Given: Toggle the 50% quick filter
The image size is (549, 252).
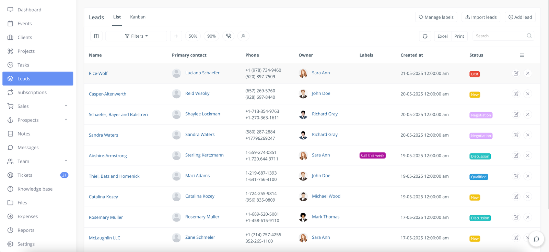Looking at the screenshot, I should 193,36.
